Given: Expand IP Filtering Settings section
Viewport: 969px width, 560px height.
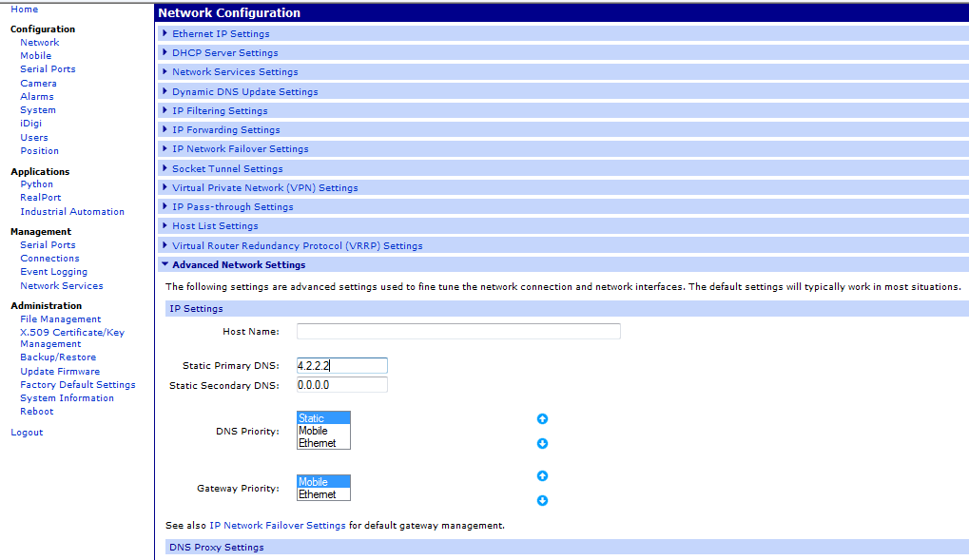Looking at the screenshot, I should (220, 111).
